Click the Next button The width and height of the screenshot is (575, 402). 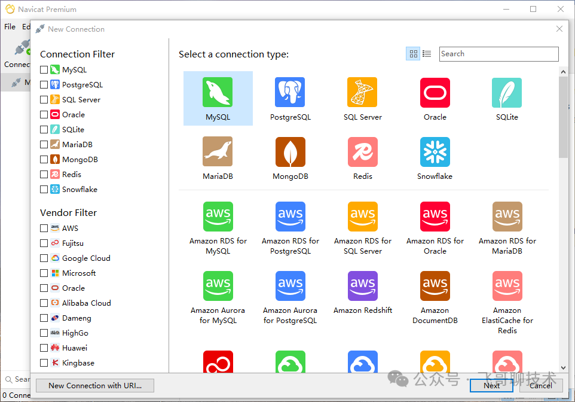pos(491,385)
